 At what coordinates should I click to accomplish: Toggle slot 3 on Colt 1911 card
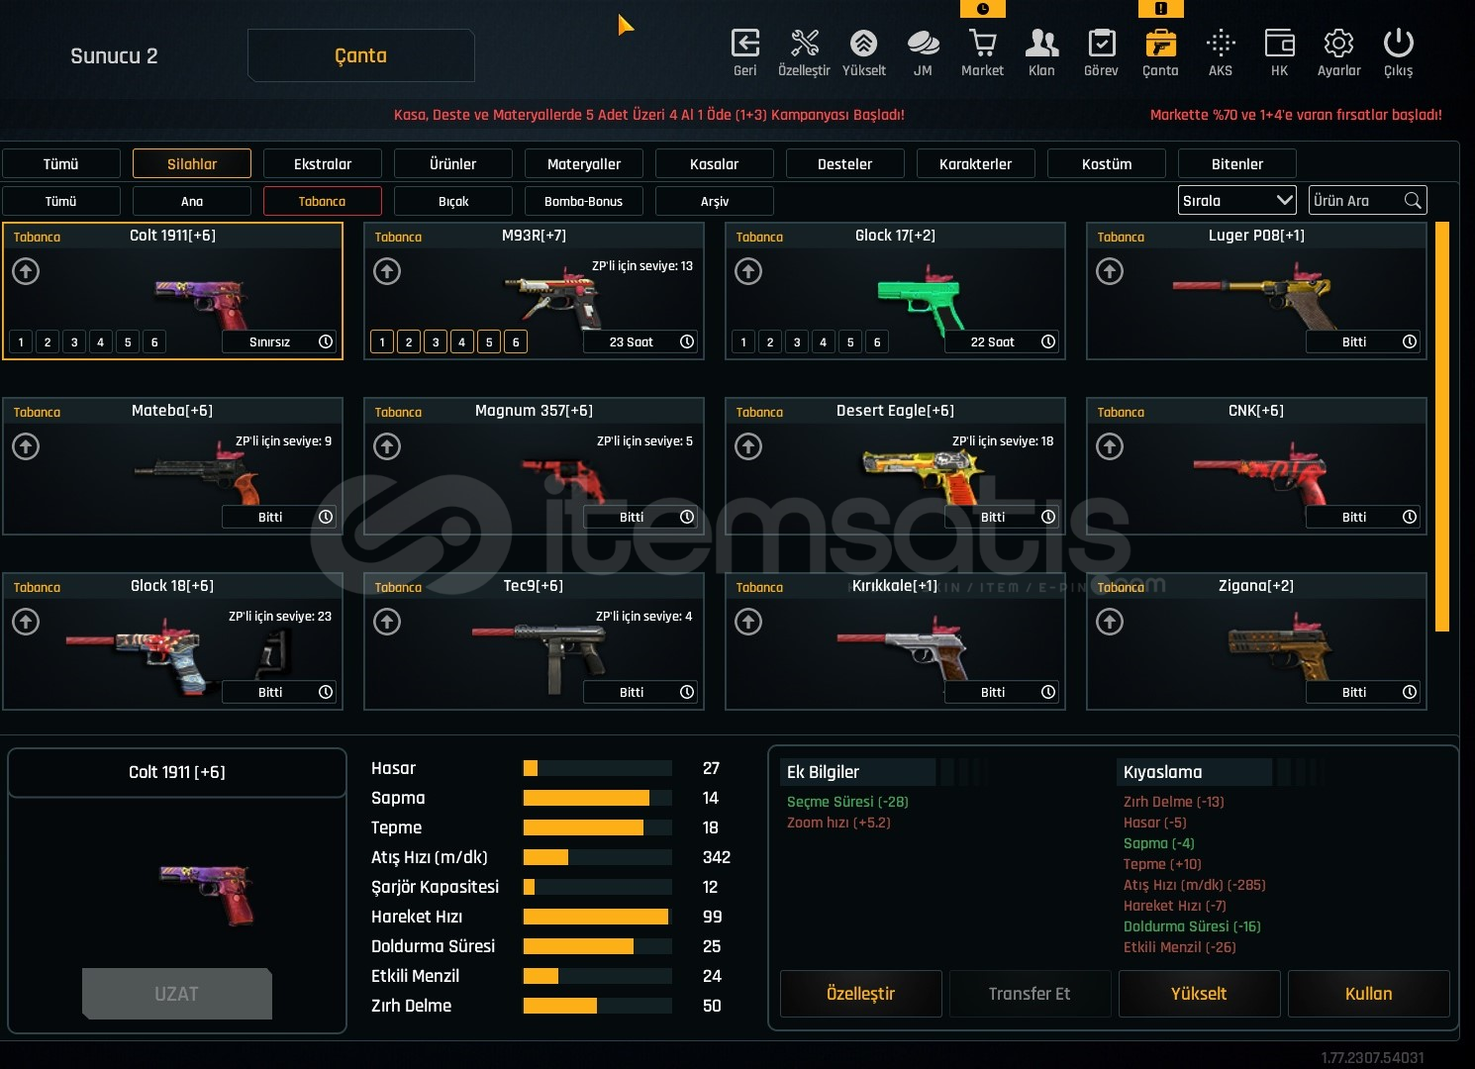74,342
